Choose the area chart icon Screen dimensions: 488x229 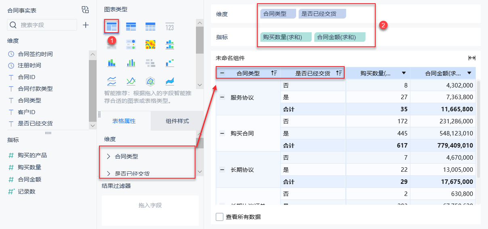(170, 81)
